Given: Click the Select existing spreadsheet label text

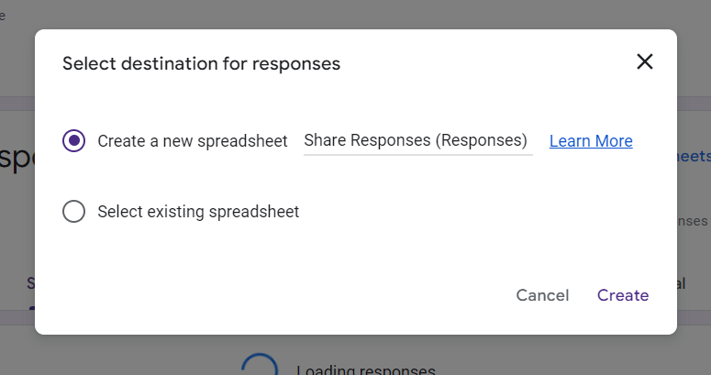Looking at the screenshot, I should coord(198,212).
